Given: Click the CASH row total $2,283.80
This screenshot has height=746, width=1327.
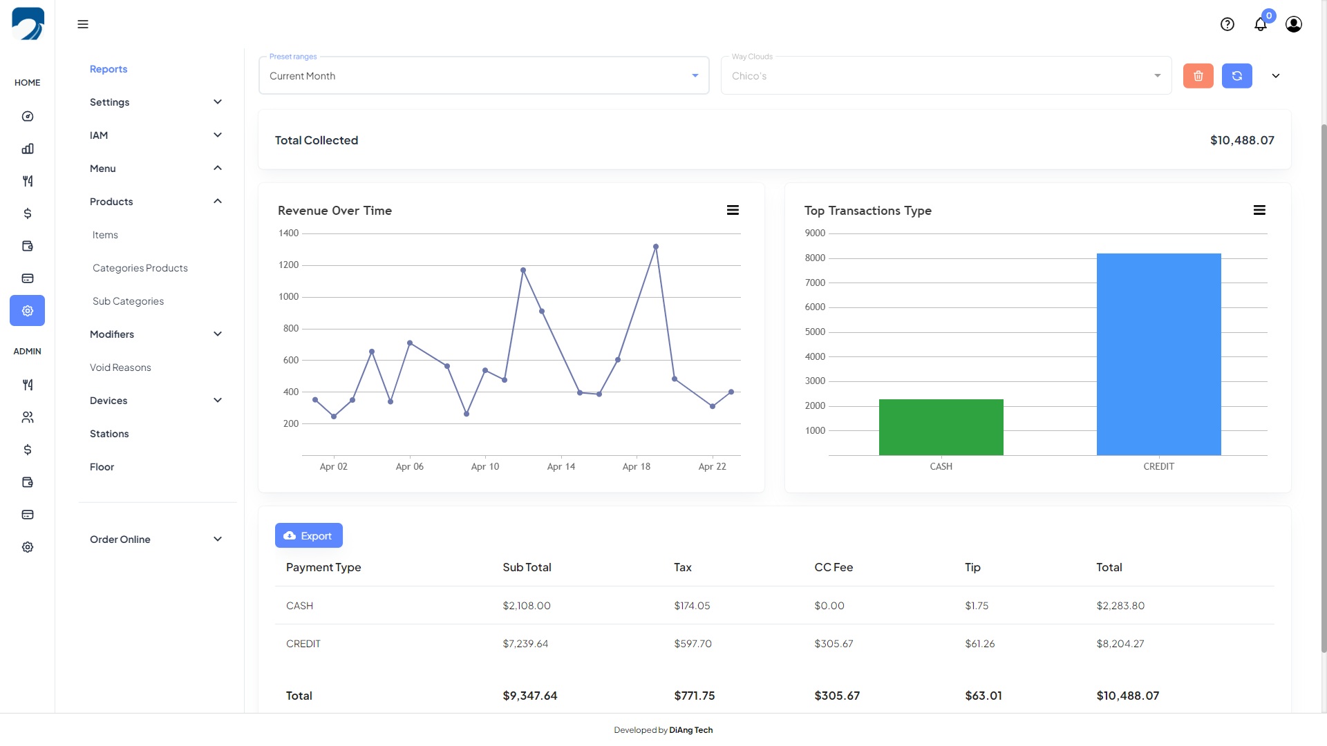Looking at the screenshot, I should point(1120,606).
